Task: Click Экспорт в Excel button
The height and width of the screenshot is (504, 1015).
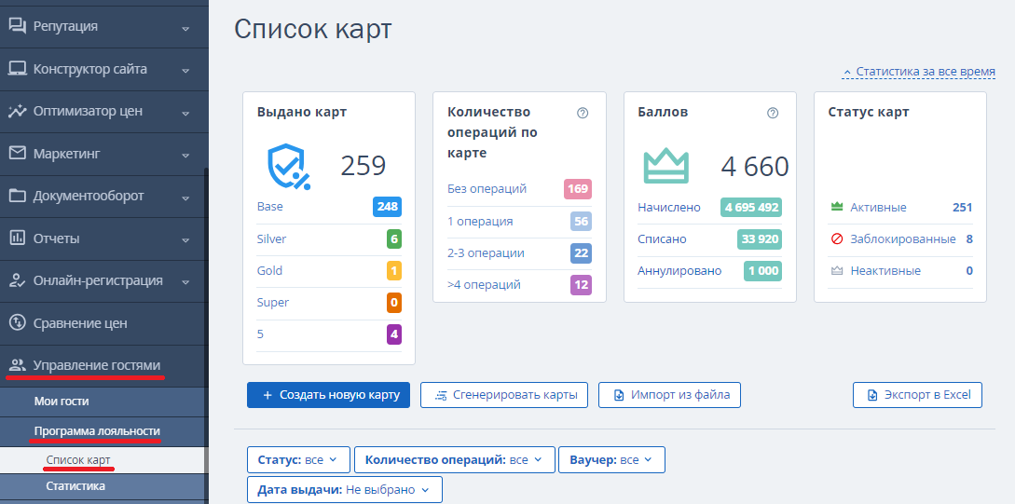Action: click(917, 395)
